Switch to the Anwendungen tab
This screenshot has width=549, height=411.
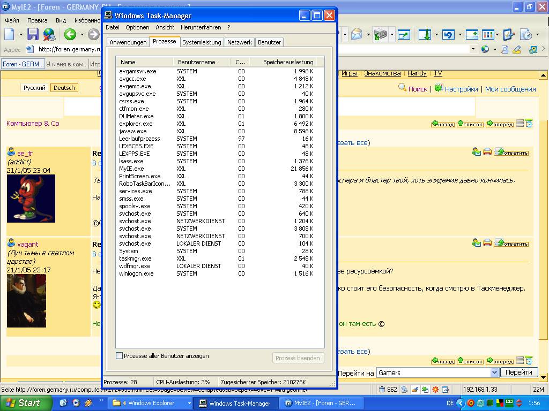[128, 42]
